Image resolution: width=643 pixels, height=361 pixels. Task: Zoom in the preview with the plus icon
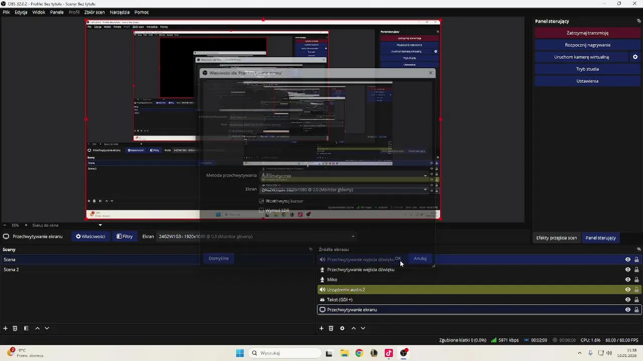[27, 225]
